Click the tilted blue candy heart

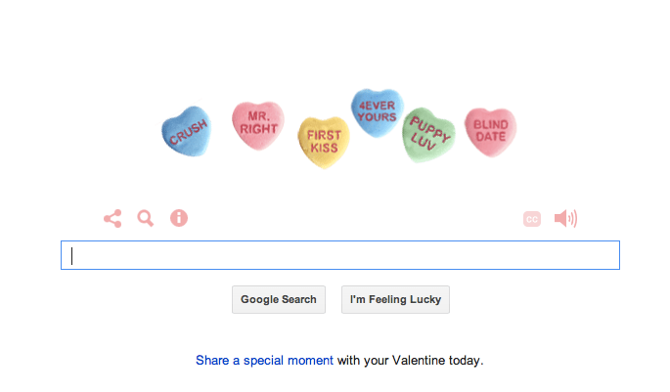tap(186, 132)
